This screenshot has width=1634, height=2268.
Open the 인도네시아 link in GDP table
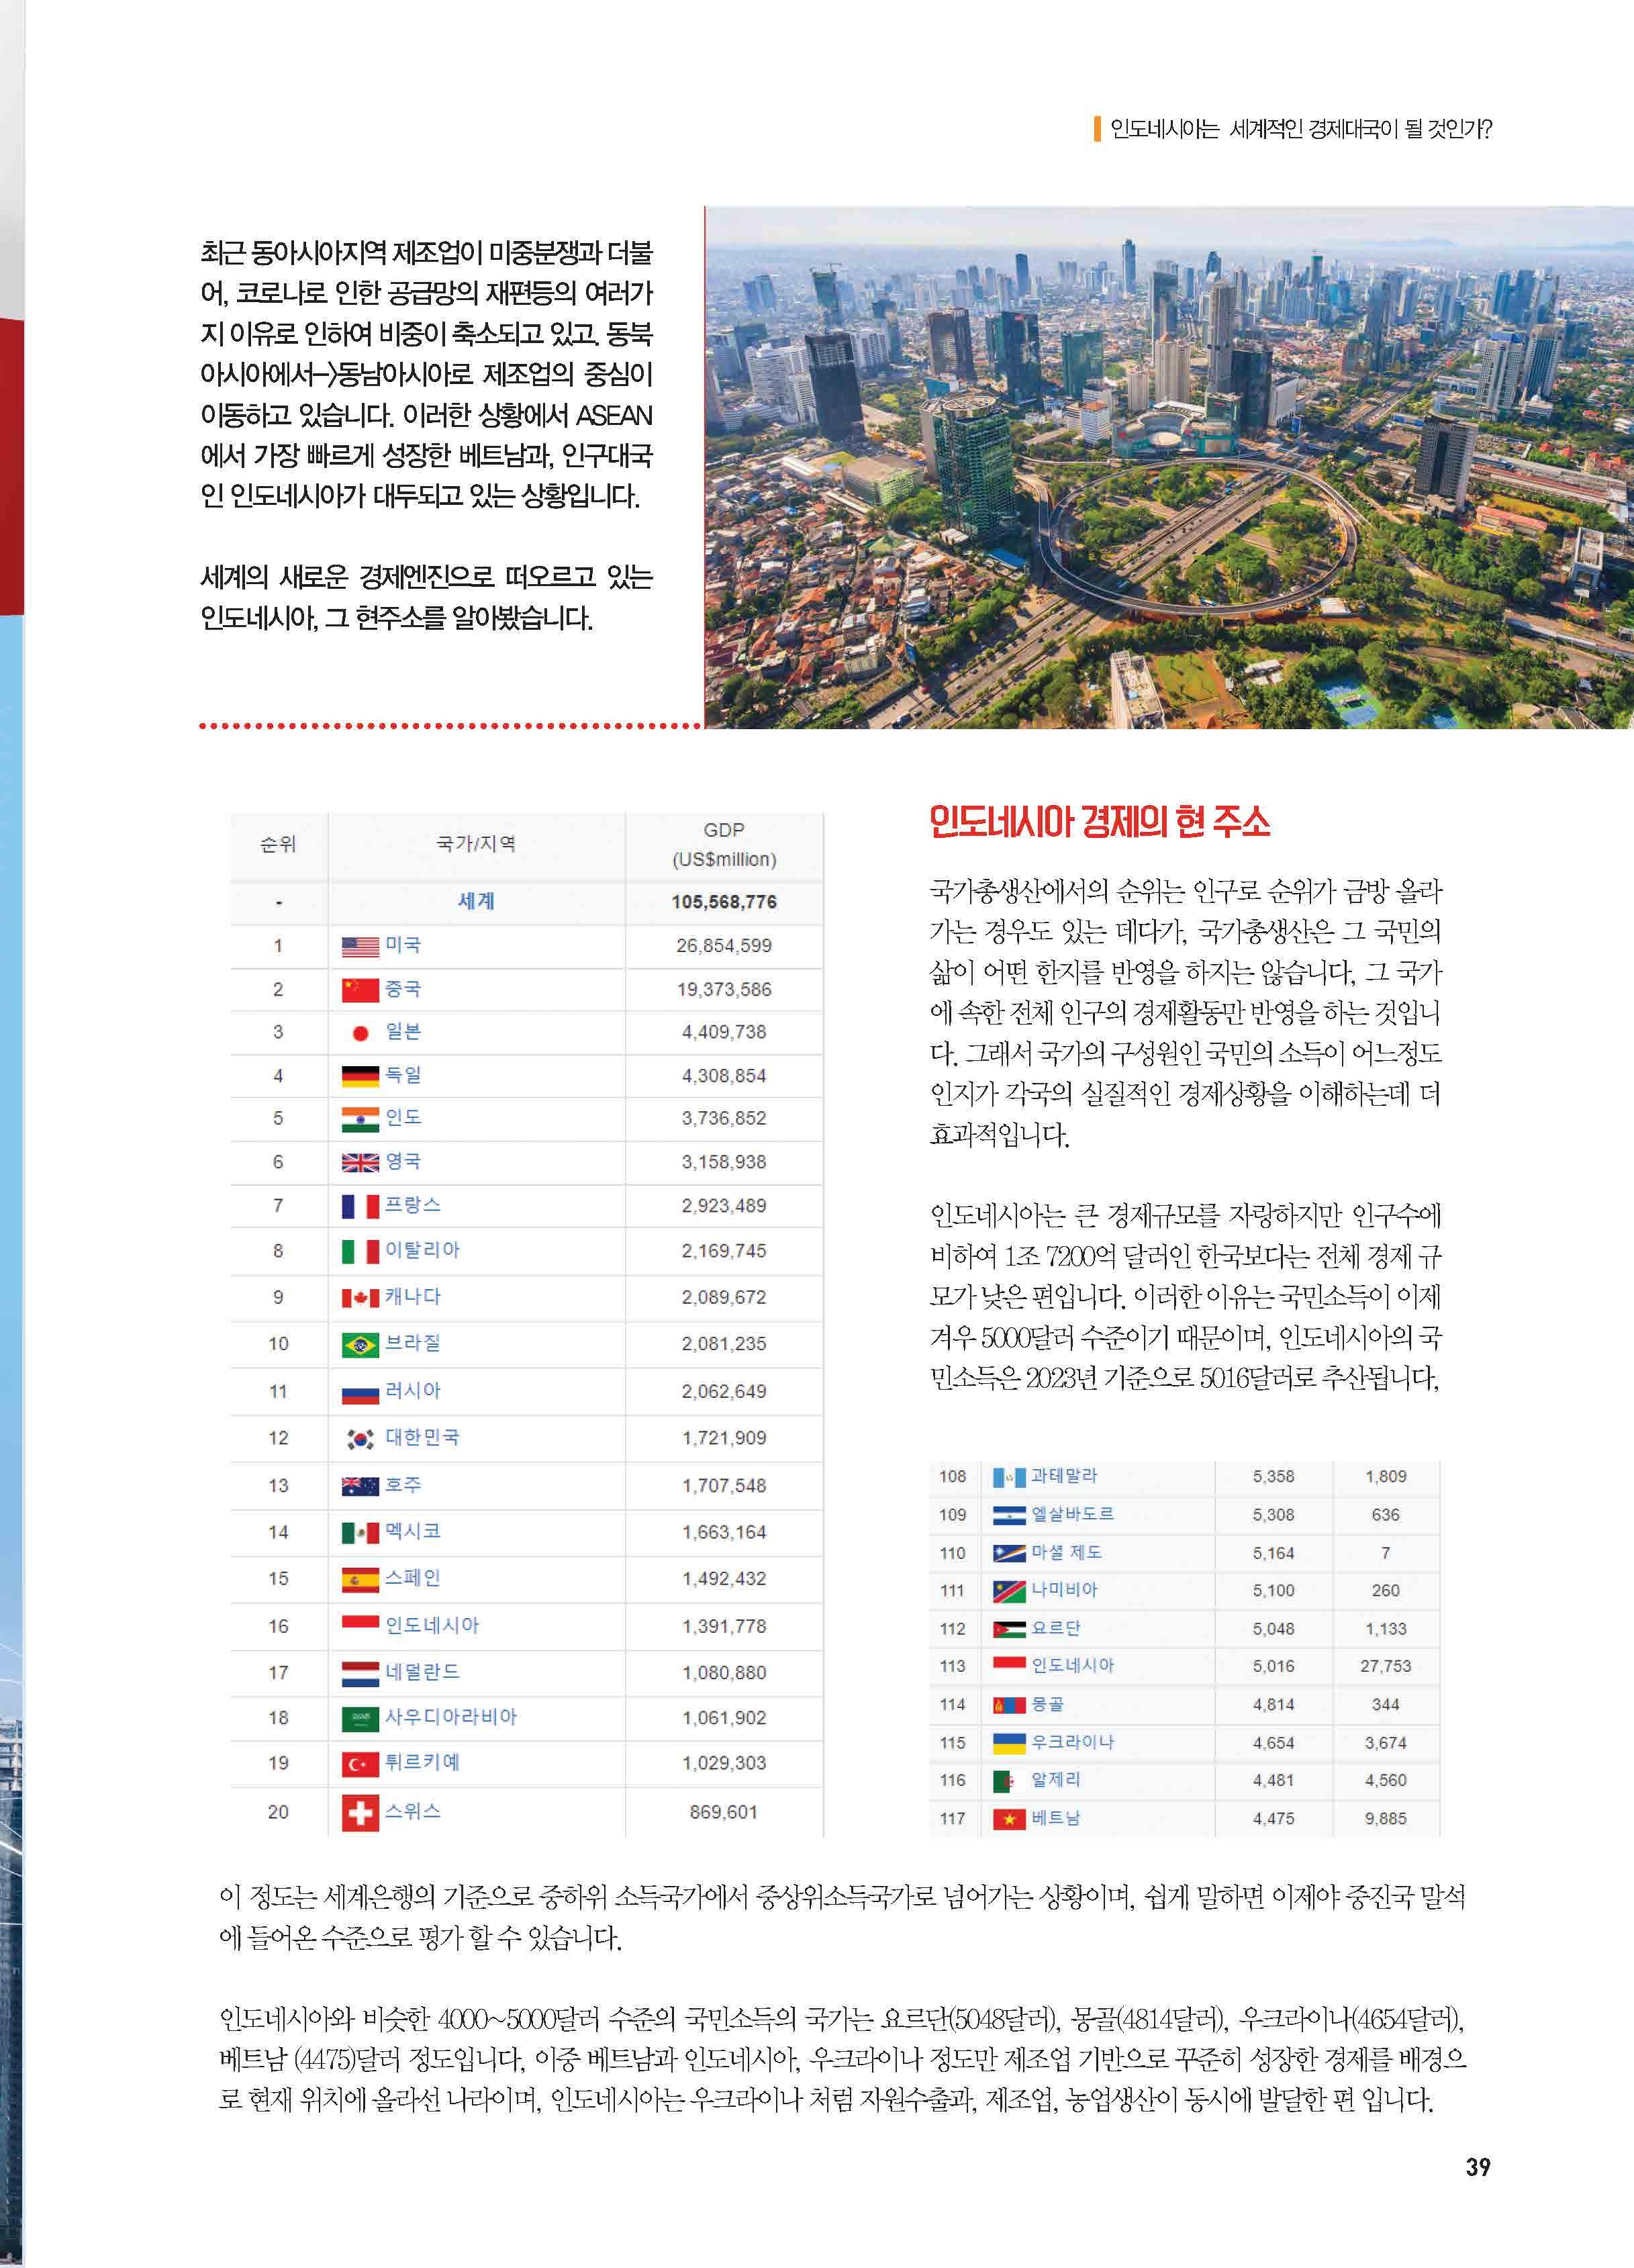tap(432, 1625)
